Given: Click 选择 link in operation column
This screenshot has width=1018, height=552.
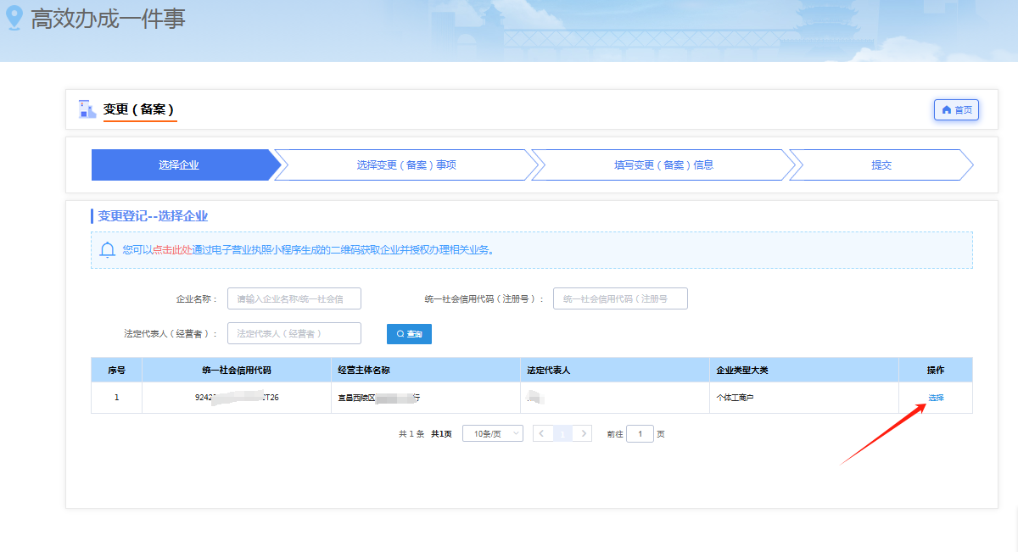Looking at the screenshot, I should click(x=935, y=398).
